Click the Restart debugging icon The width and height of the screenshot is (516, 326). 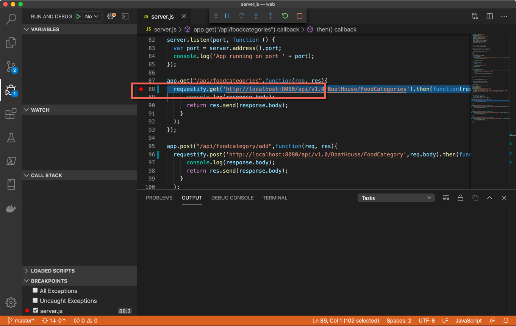coord(285,16)
